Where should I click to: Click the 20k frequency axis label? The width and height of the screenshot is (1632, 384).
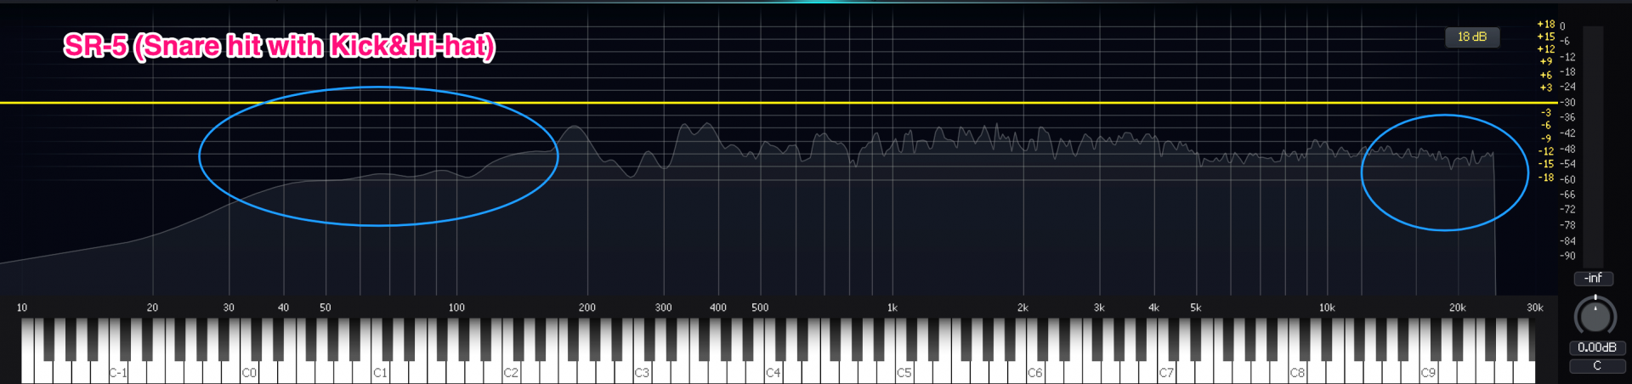[1458, 308]
